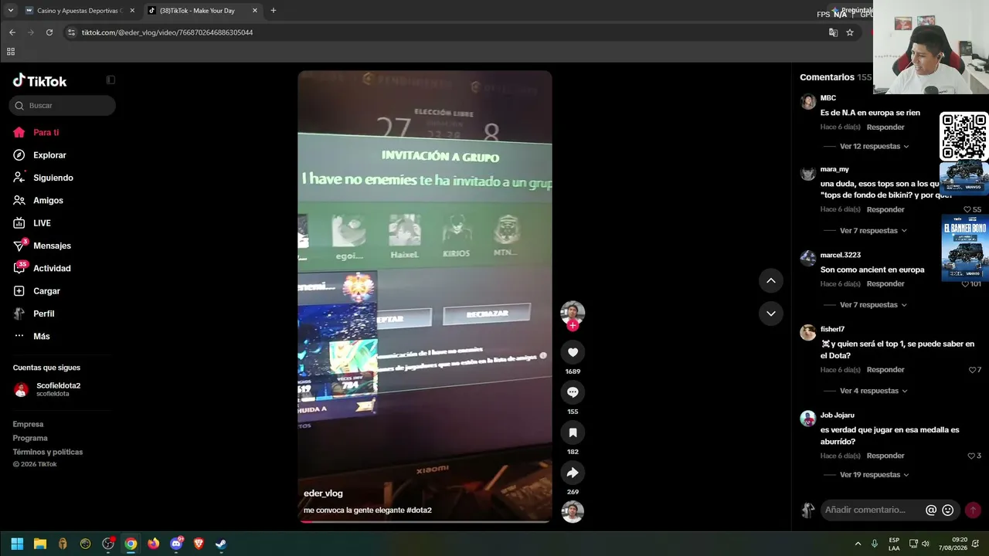Expand Ver 12 respuestas replies
The width and height of the screenshot is (989, 556).
(x=874, y=147)
